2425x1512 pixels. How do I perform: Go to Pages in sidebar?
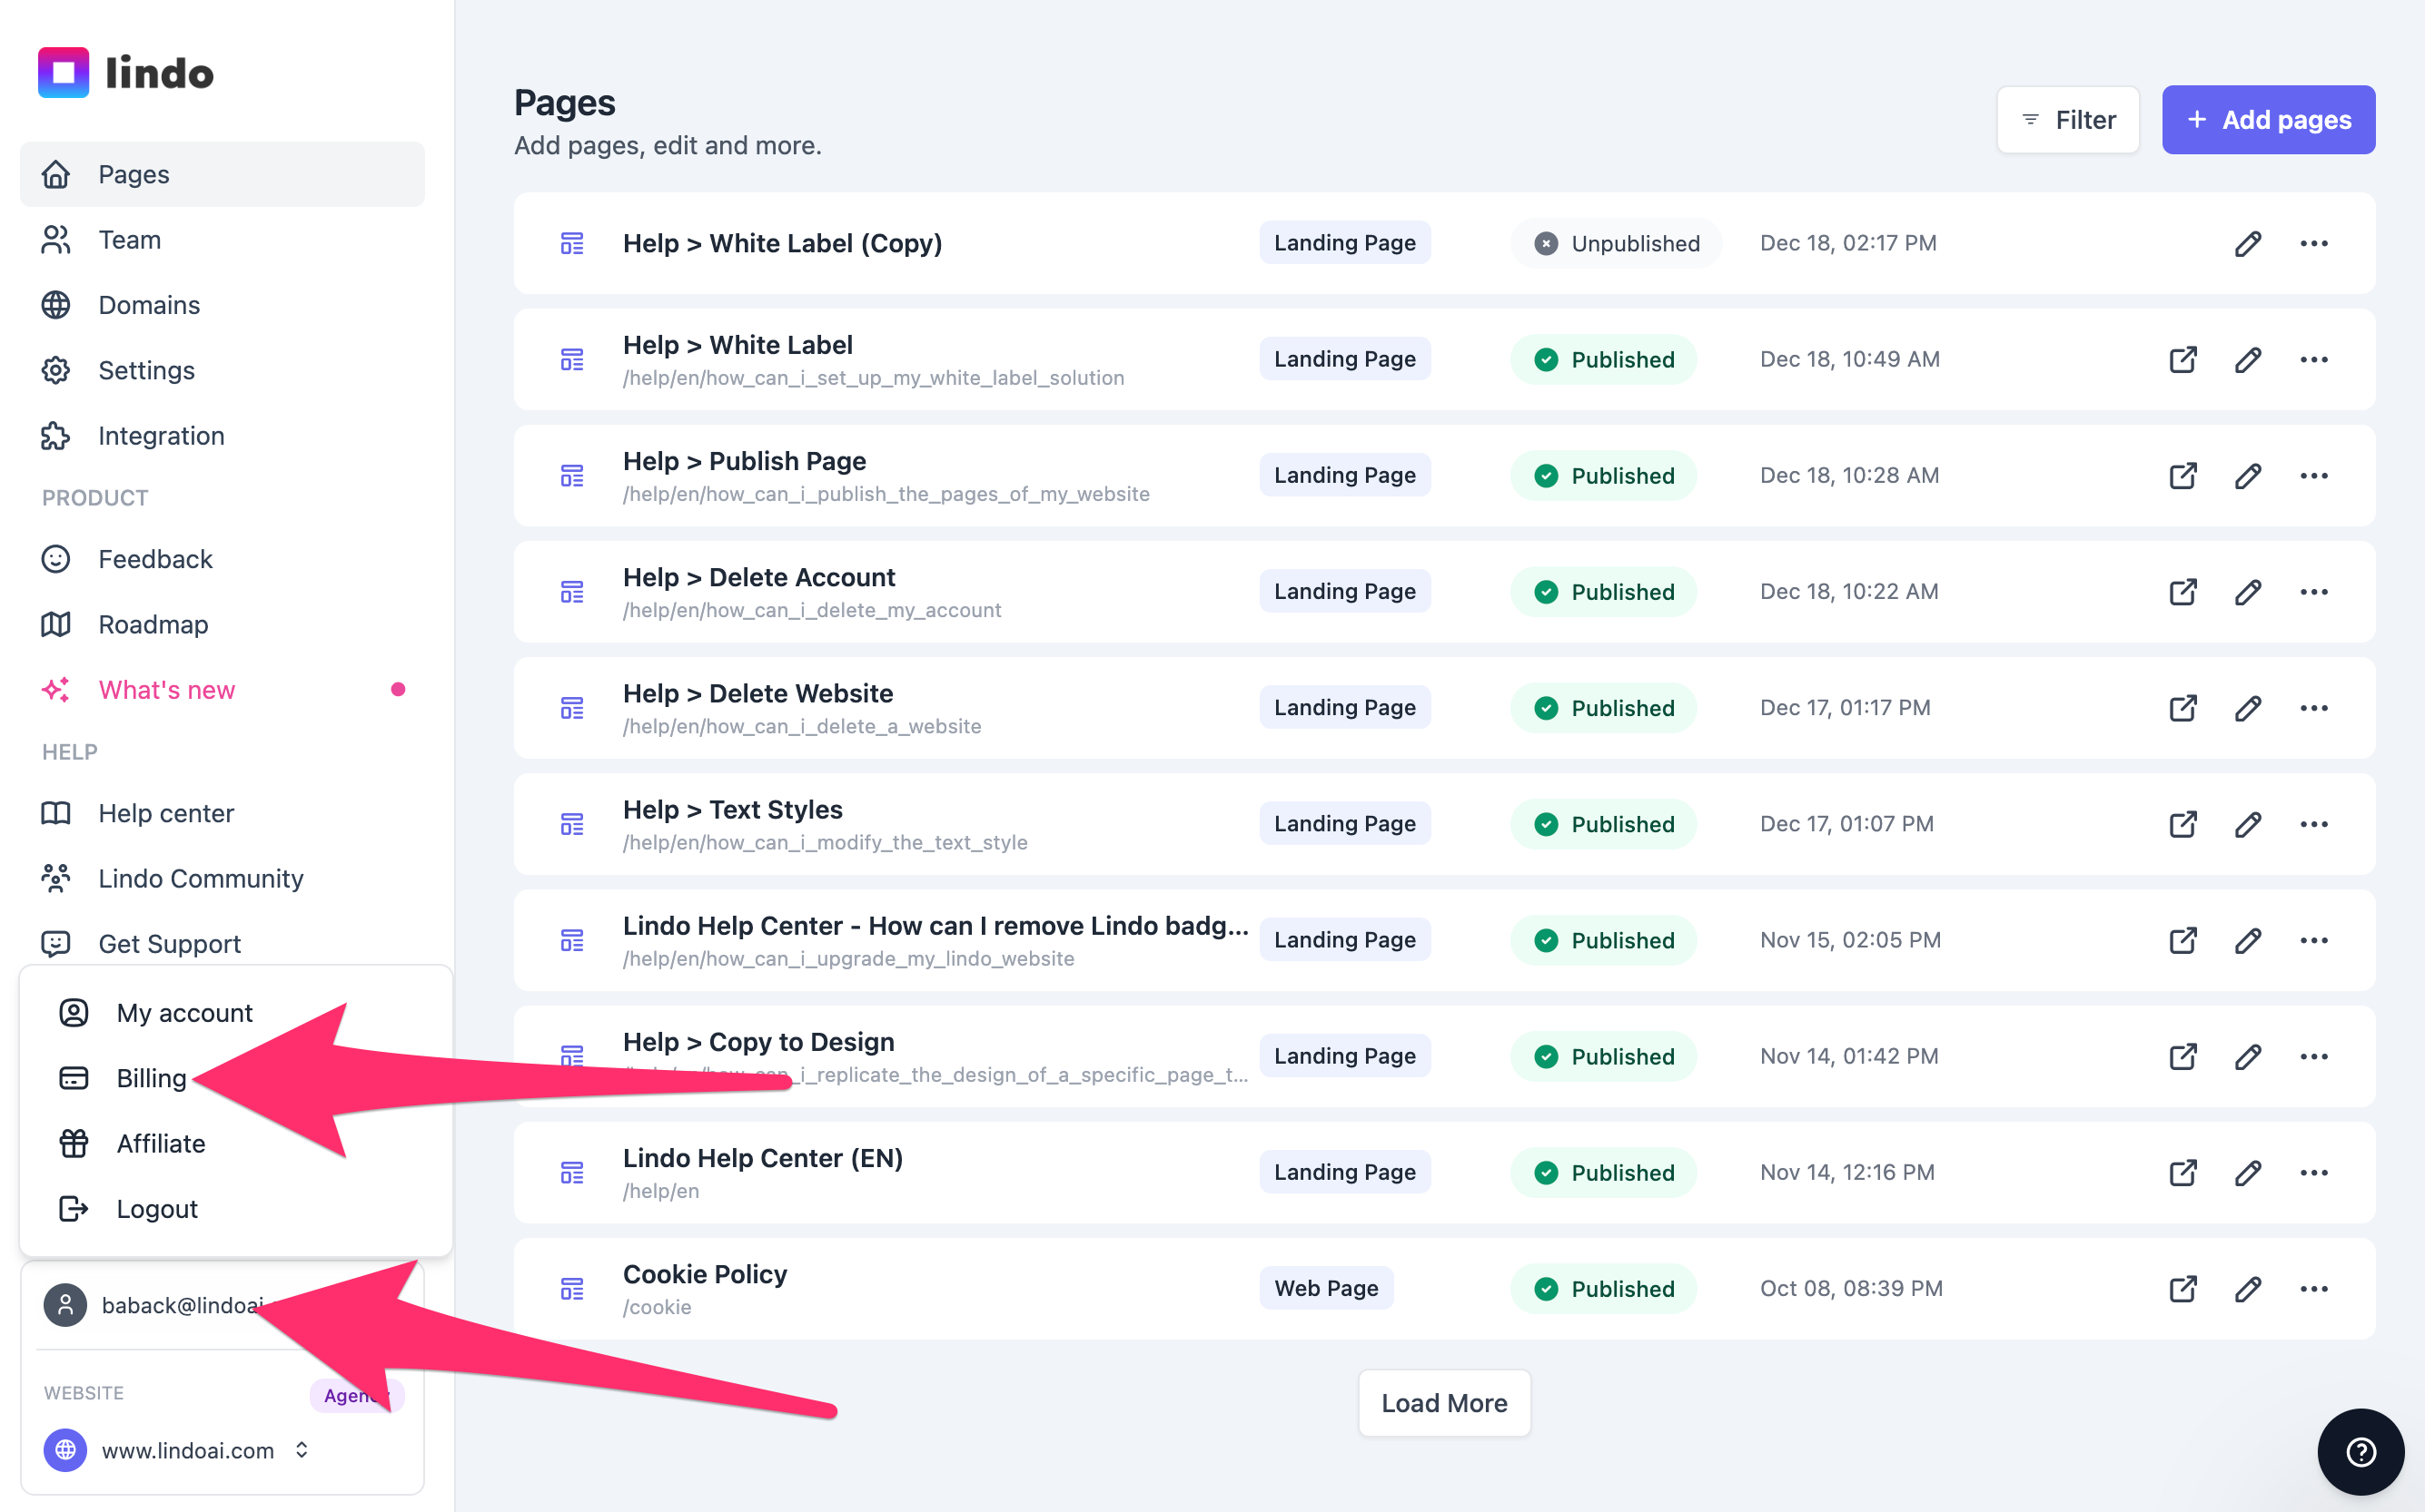click(x=223, y=174)
